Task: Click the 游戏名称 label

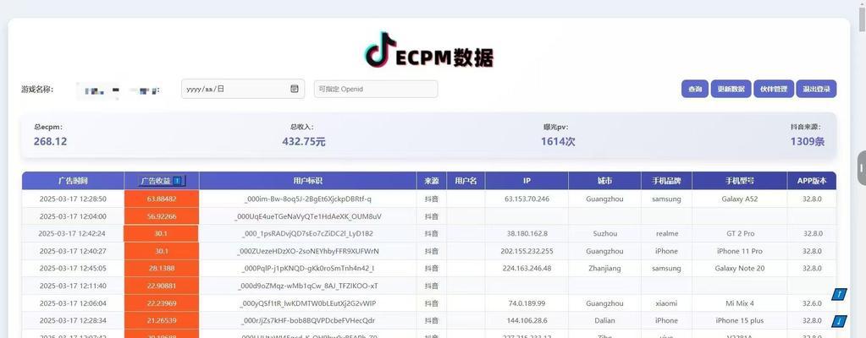Action: pos(37,90)
